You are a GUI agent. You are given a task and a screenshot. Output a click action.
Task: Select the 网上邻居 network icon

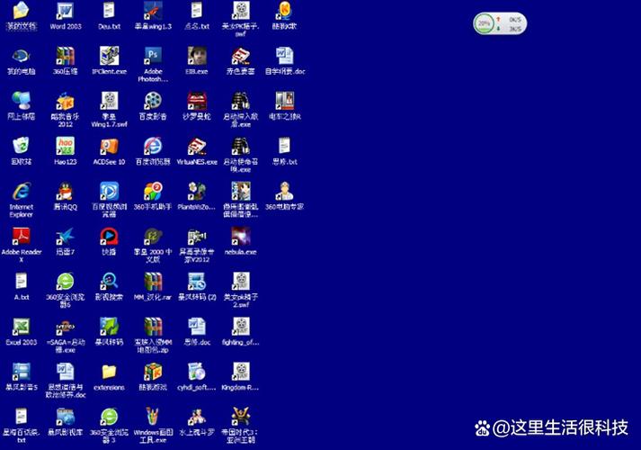(22, 101)
